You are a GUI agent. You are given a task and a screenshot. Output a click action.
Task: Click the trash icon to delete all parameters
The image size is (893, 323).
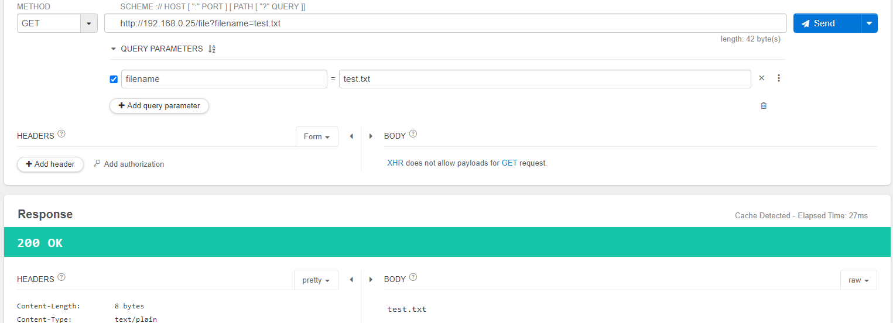[x=764, y=106]
